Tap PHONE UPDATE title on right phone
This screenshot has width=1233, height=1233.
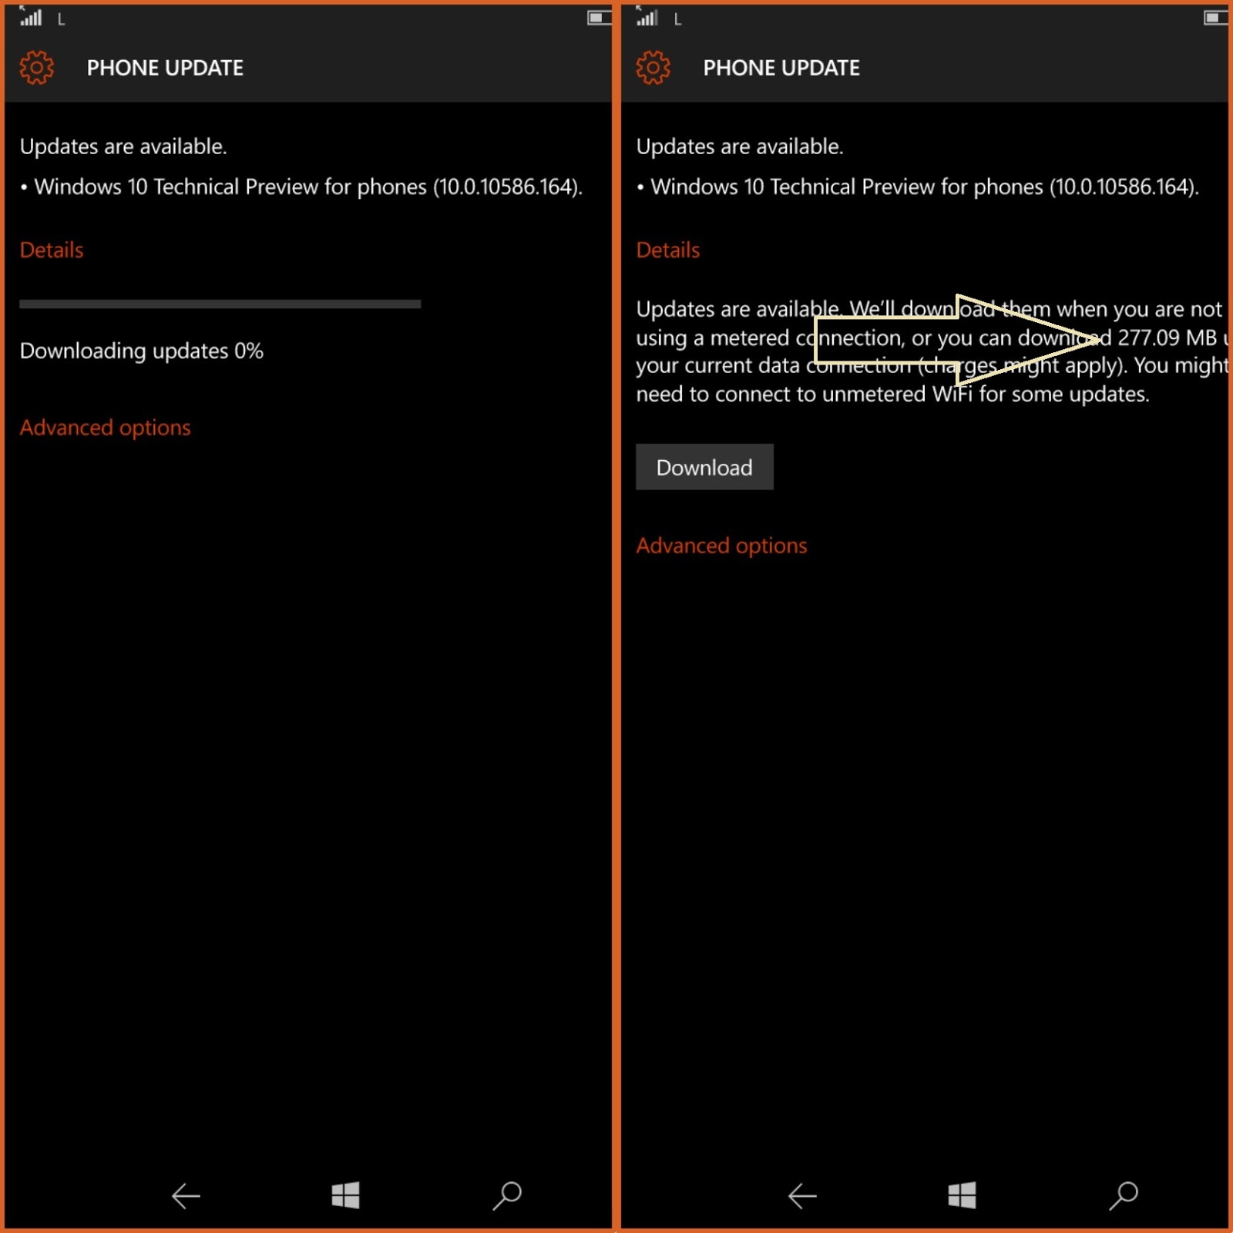[781, 68]
